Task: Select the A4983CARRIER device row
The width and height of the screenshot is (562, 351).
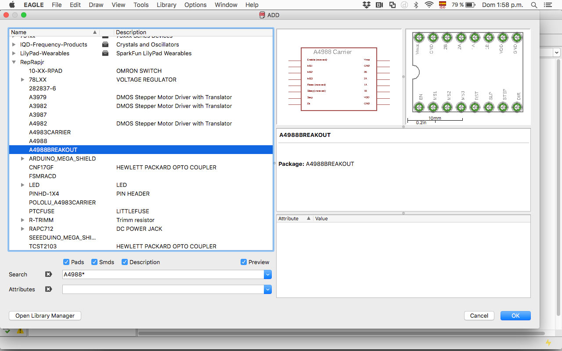Action: coord(141,132)
